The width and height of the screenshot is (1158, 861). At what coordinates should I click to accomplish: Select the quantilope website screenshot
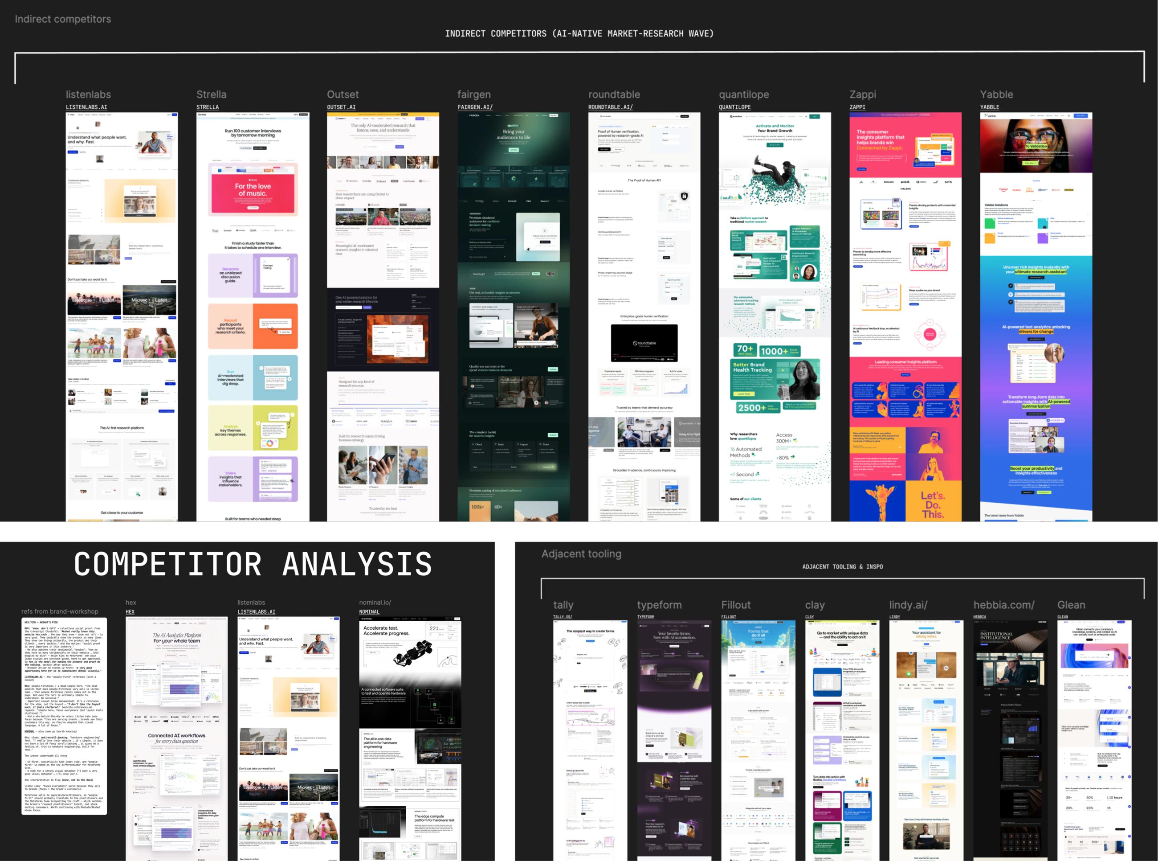click(x=775, y=317)
